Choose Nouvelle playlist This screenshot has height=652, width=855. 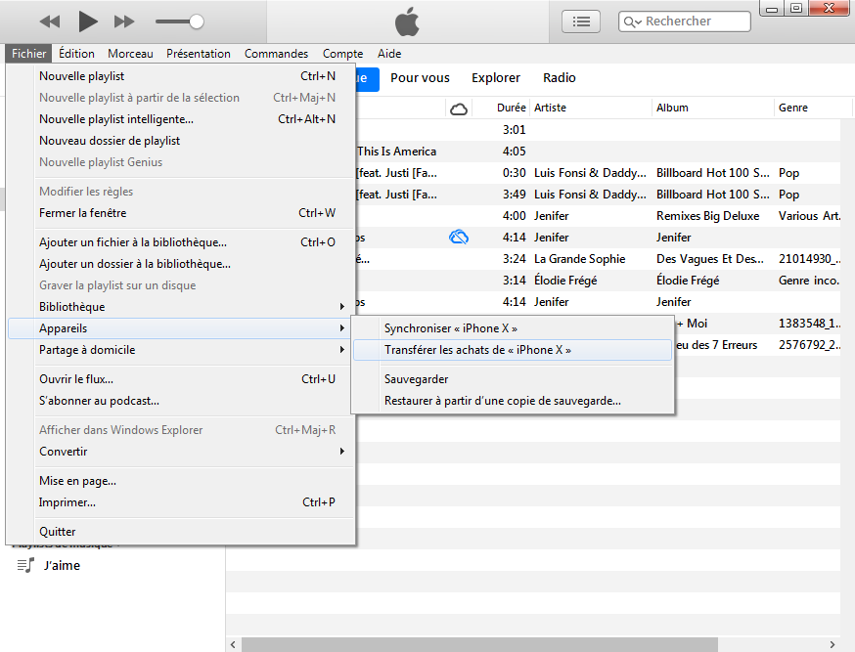181,76
